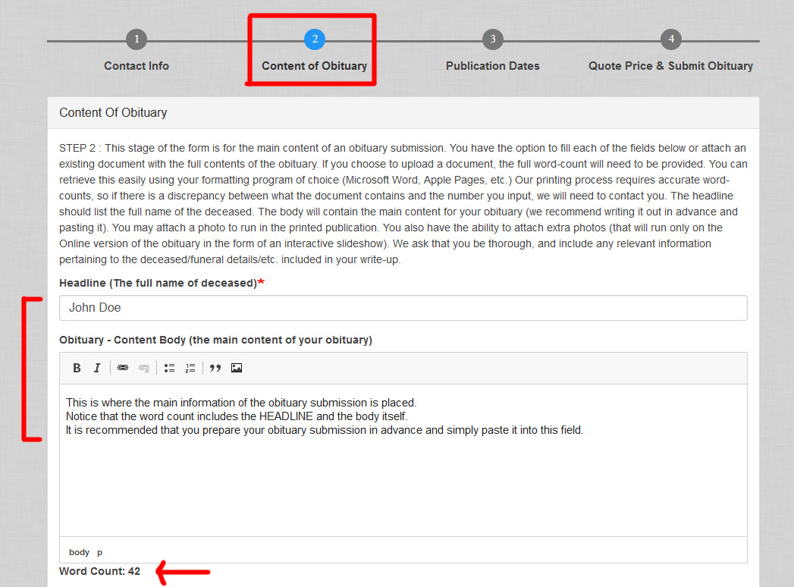The width and height of the screenshot is (794, 587).
Task: Select the blue step 2 circle
Action: point(315,39)
